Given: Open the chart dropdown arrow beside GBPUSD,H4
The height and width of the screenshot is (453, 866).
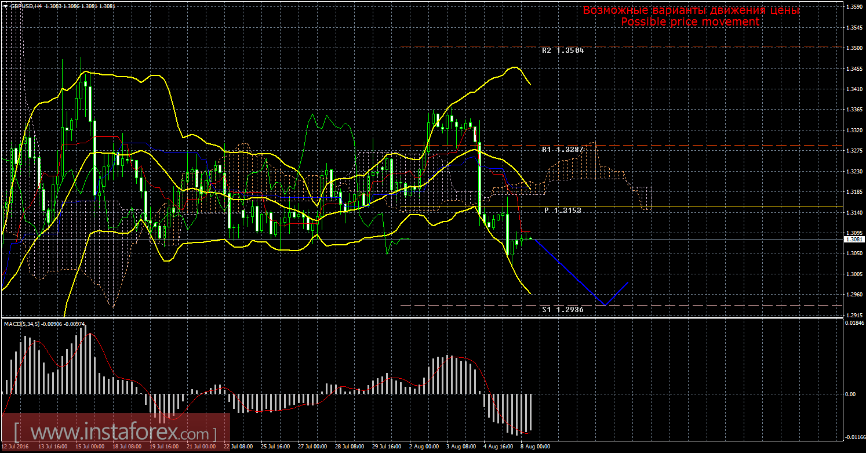Looking at the screenshot, I should click(5, 5).
